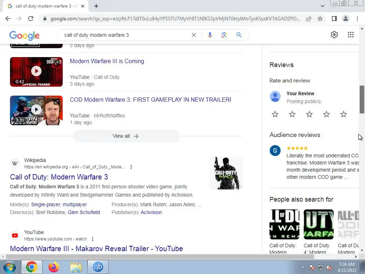Click the vertical page scrollbar thumb
Screen dimensions: 365x274
coord(362,100)
